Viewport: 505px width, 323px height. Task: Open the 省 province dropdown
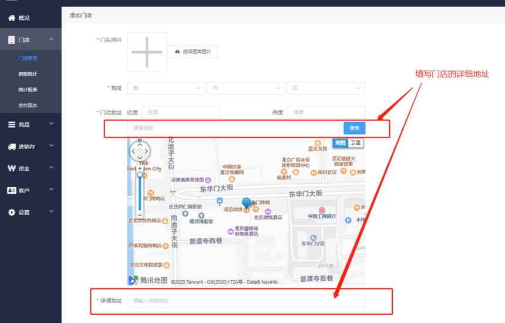[166, 88]
